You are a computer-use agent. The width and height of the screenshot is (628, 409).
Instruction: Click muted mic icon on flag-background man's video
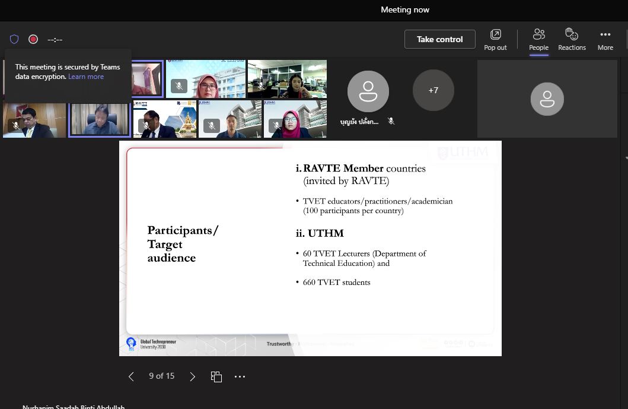[x=16, y=125]
